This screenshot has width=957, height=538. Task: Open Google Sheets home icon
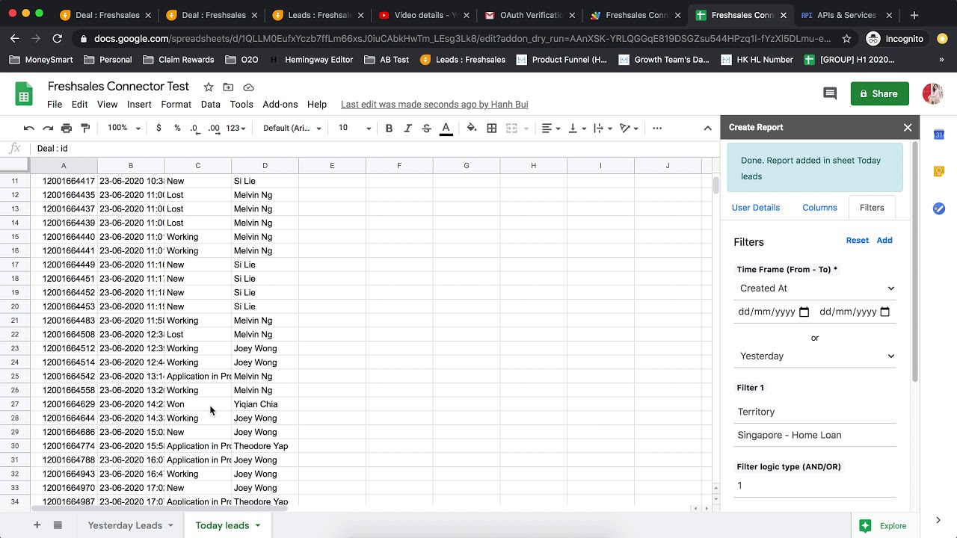[24, 94]
